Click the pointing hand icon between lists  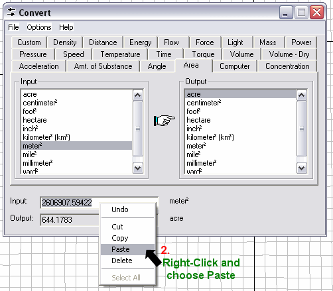pos(165,121)
